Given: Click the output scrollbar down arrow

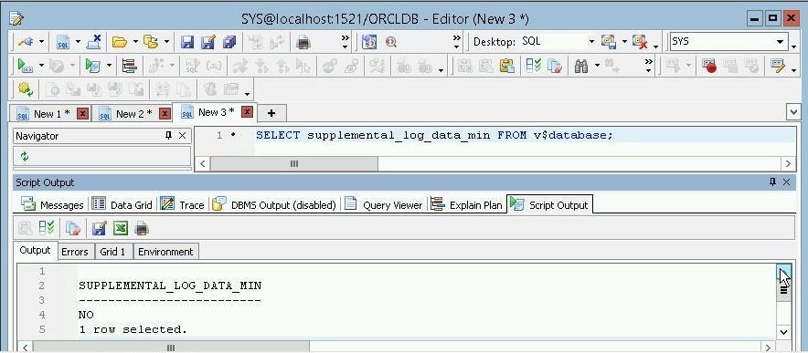Looking at the screenshot, I should click(783, 332).
